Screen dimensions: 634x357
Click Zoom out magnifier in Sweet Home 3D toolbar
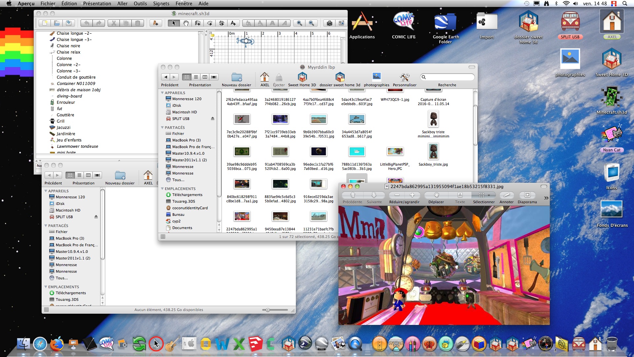tap(311, 23)
